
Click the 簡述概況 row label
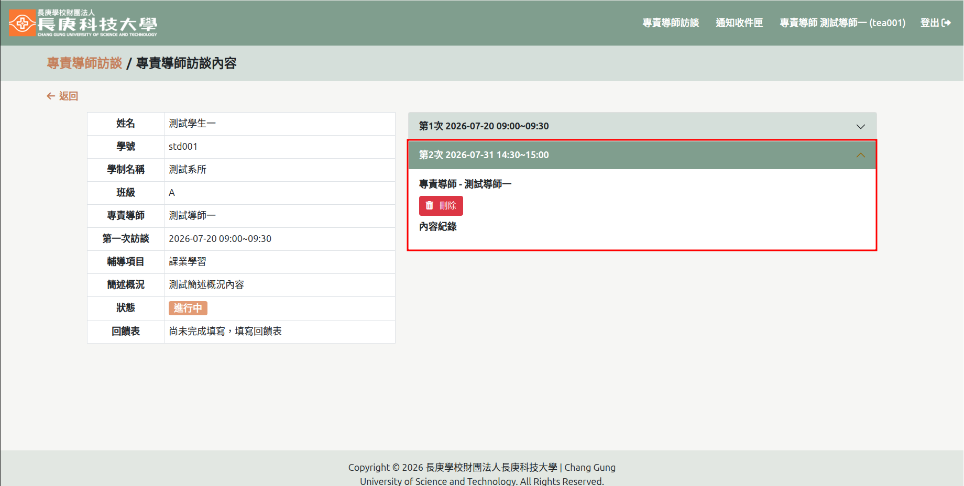tap(126, 285)
